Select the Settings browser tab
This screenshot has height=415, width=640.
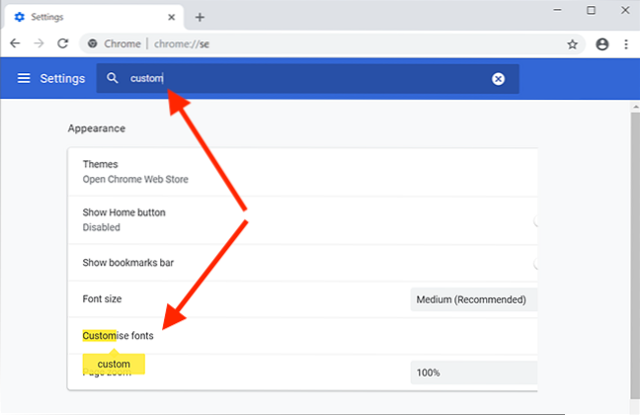[89, 17]
